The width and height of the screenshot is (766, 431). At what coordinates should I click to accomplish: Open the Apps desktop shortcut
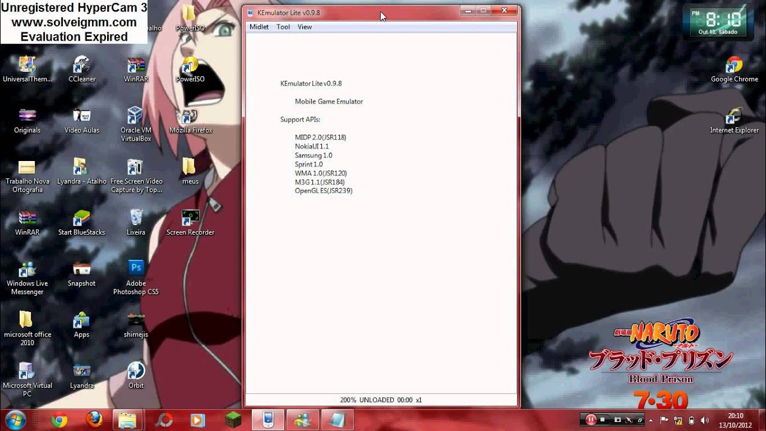point(81,325)
